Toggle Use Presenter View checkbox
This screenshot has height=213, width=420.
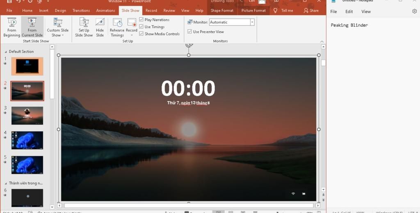point(189,32)
